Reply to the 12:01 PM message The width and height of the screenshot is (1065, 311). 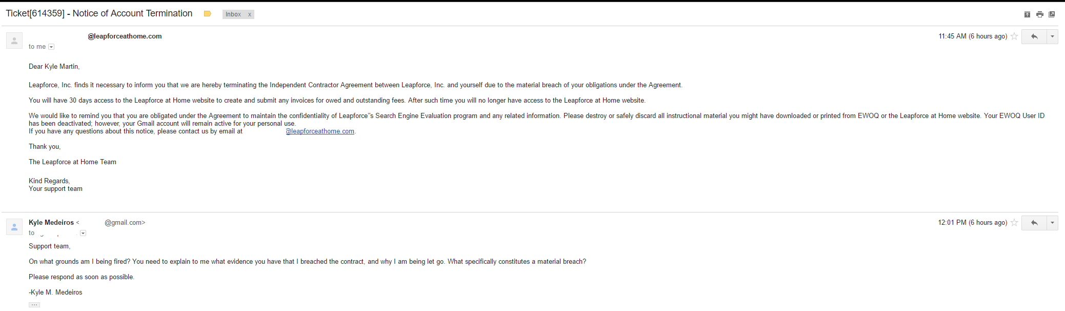tap(1034, 223)
